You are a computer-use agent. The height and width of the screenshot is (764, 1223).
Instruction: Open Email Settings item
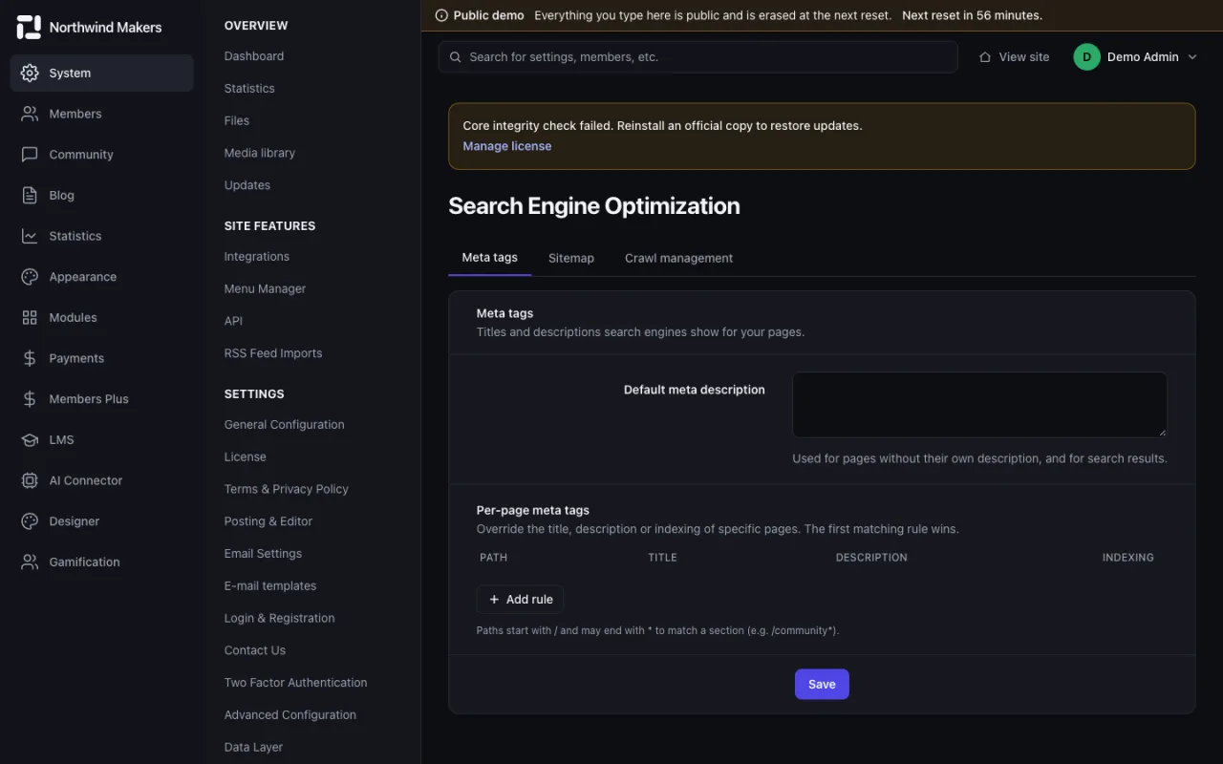point(263,554)
